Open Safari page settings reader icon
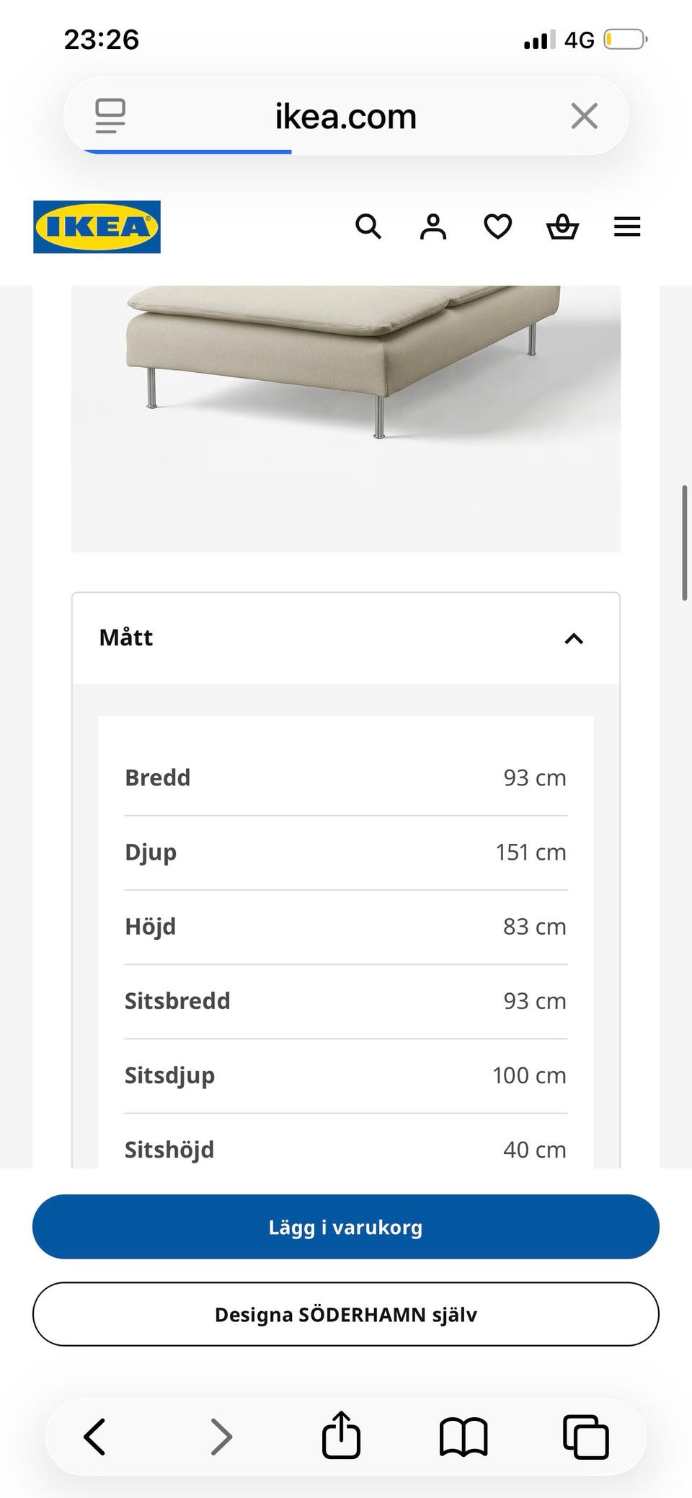 (110, 115)
